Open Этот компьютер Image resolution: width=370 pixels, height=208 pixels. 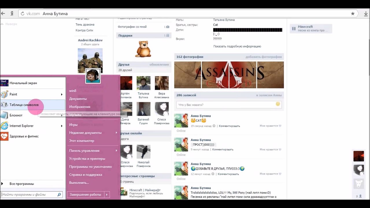(x=82, y=141)
